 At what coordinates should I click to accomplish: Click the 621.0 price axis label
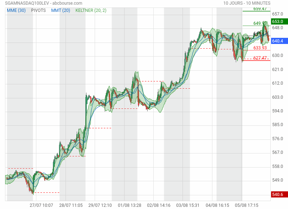click(x=278, y=70)
